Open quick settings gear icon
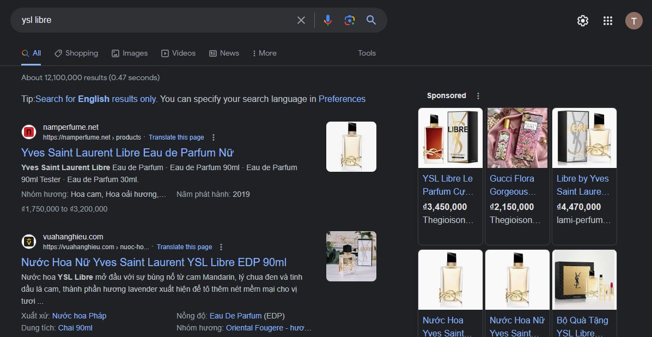Viewport: 652px width, 337px height. (583, 21)
